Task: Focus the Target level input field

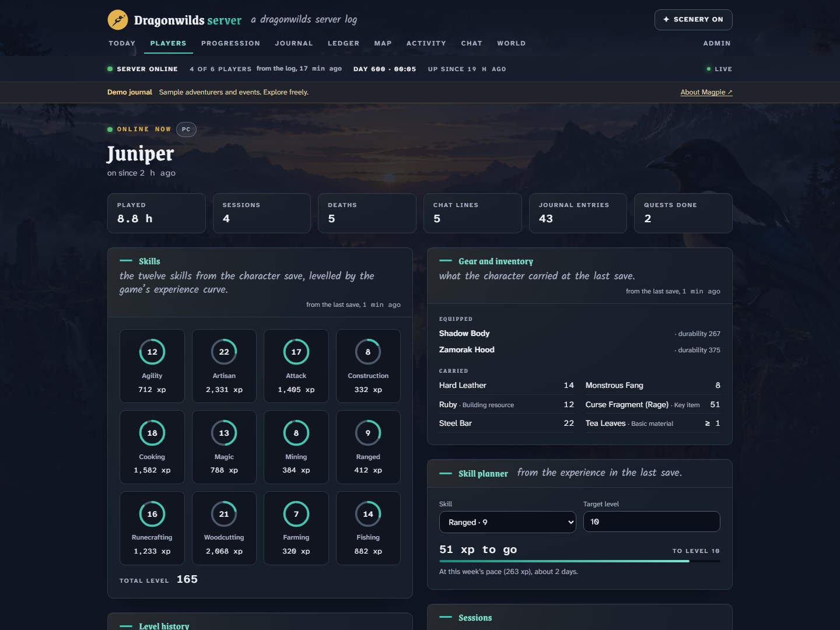Action: pyautogui.click(x=652, y=521)
